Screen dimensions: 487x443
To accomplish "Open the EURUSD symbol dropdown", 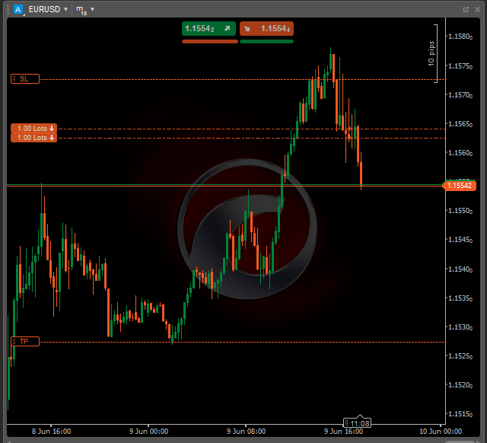I will click(x=48, y=9).
